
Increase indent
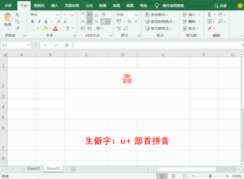point(90,29)
